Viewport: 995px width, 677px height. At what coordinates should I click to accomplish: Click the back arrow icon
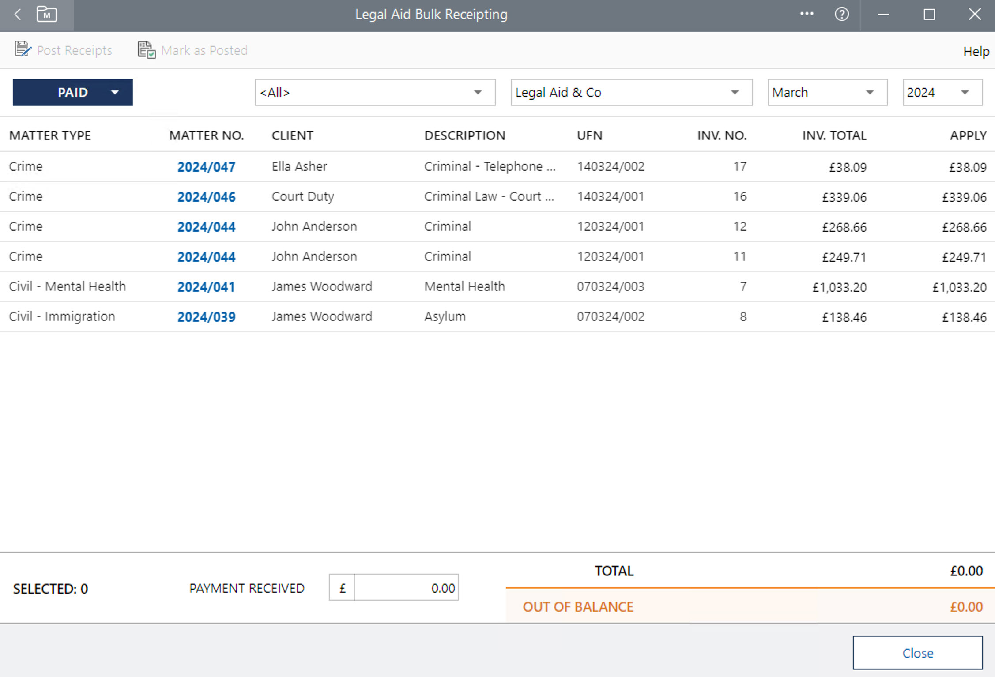pos(18,15)
